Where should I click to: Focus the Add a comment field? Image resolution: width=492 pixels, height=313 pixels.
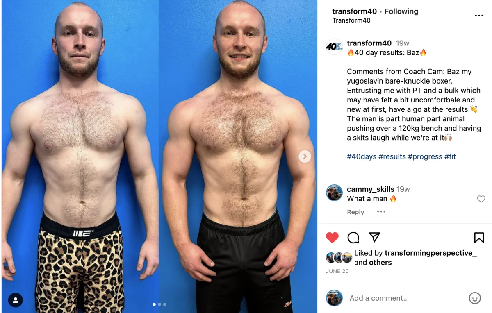(x=406, y=298)
